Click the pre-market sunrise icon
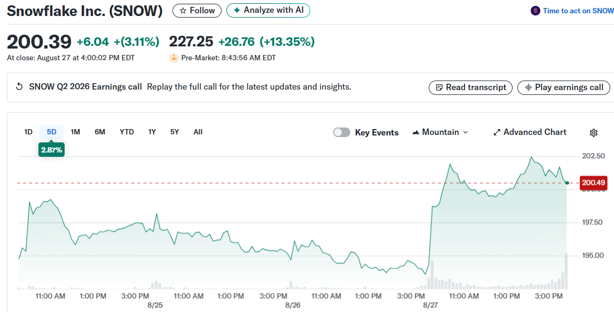 [x=174, y=58]
